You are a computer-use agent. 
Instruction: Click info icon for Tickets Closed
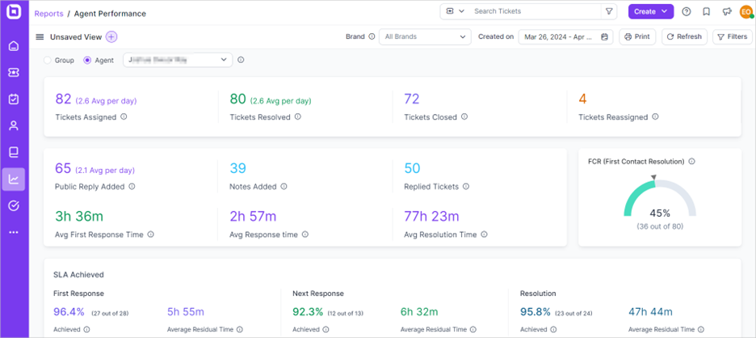[x=464, y=117]
